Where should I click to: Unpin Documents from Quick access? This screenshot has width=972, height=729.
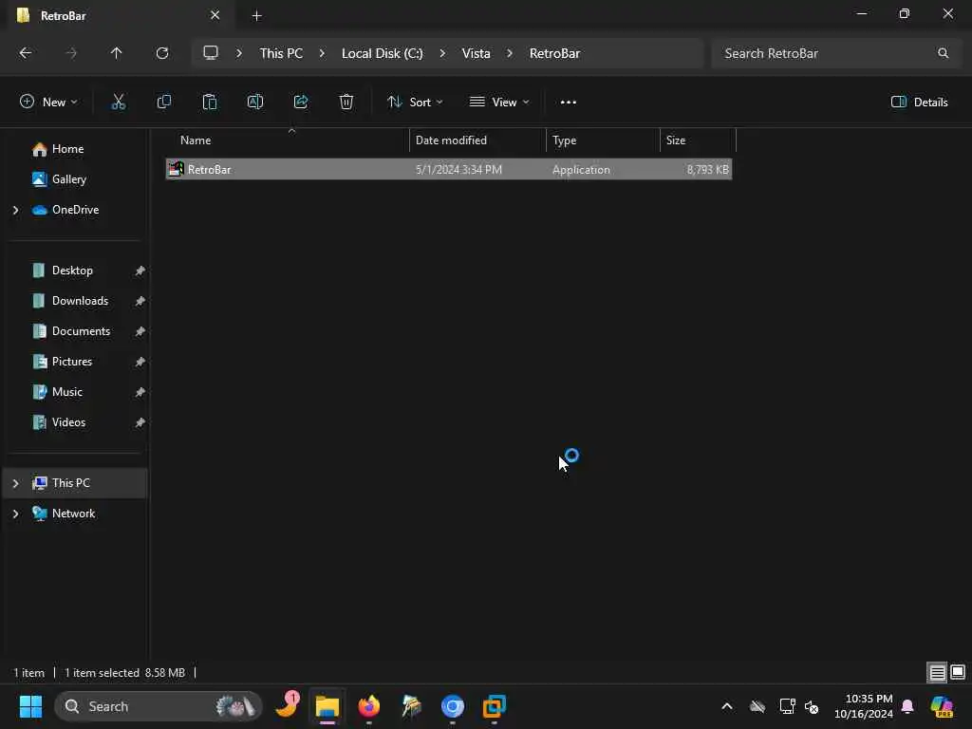(x=140, y=331)
